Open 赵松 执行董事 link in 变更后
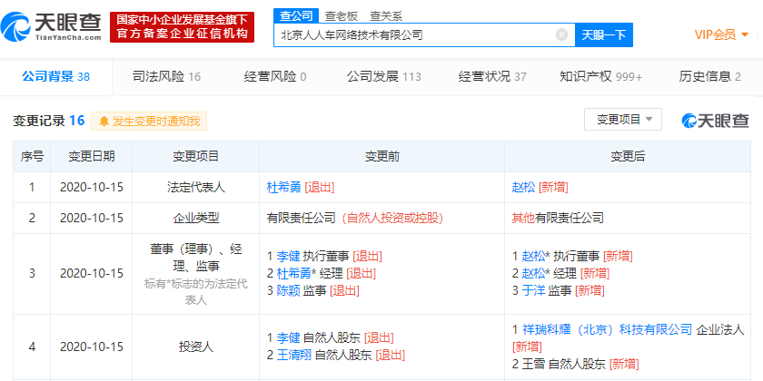 pyautogui.click(x=534, y=256)
